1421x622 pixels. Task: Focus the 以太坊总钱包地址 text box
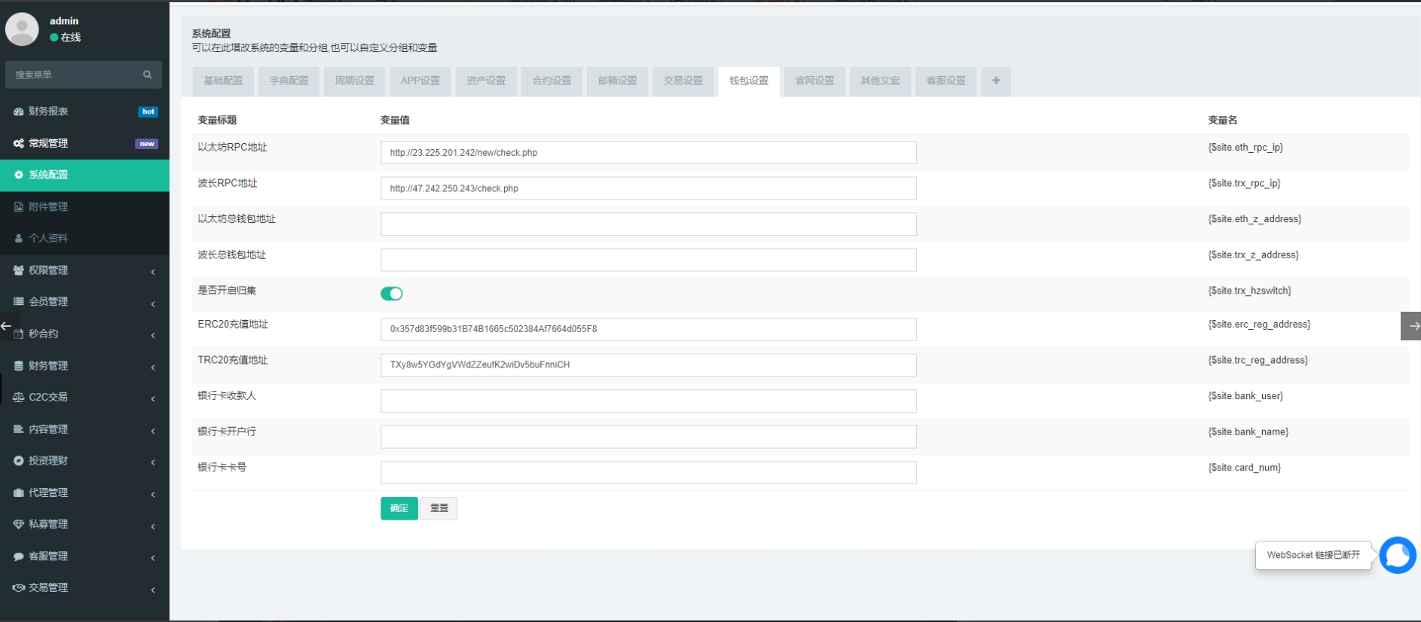point(648,224)
